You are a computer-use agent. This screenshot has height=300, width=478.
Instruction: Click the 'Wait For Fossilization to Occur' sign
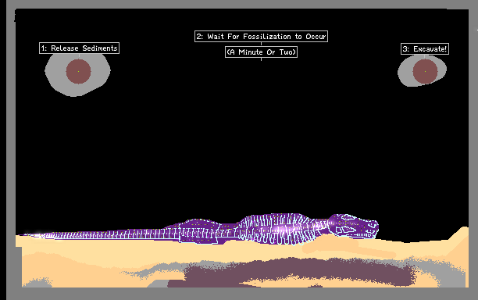(x=261, y=36)
